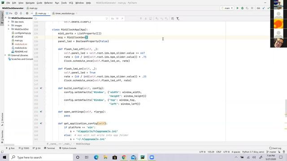Image resolution: width=287 pixels, height=161 pixels.
Task: Toggle the Structure side tool window
Action: 2,119
